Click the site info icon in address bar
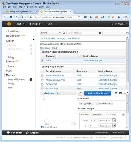 (x=28, y=17)
